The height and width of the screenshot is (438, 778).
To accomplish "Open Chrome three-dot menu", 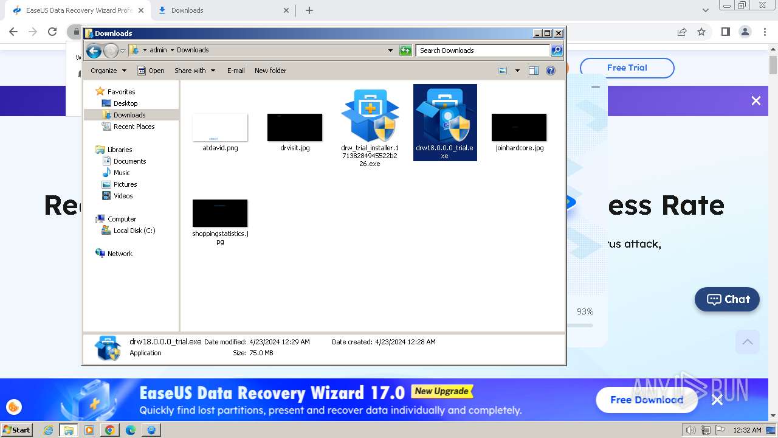I will (765, 32).
